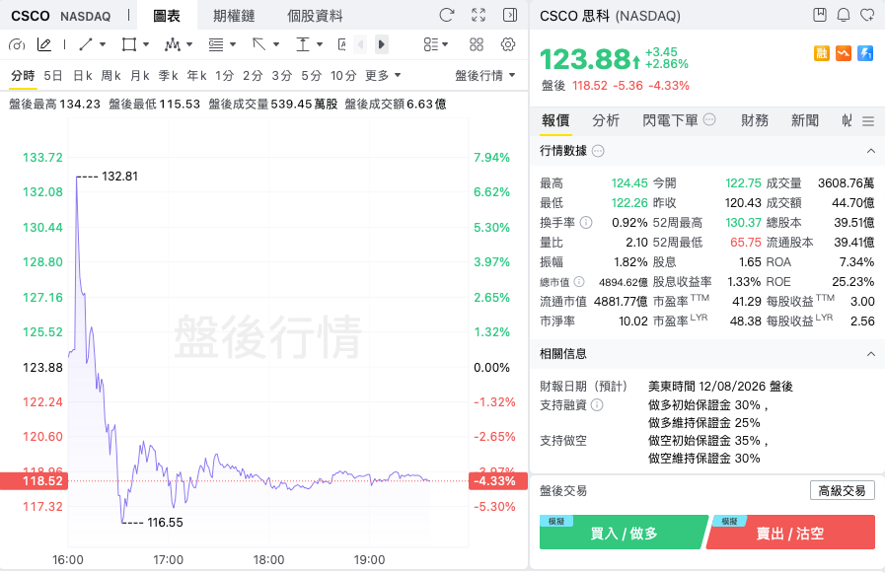Open the 盤後行情 session dropdown
The image size is (885, 573).
(485, 76)
